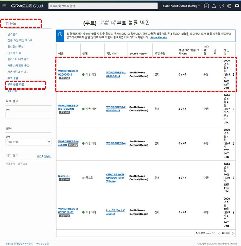Go to next page arrow

coord(233,233)
